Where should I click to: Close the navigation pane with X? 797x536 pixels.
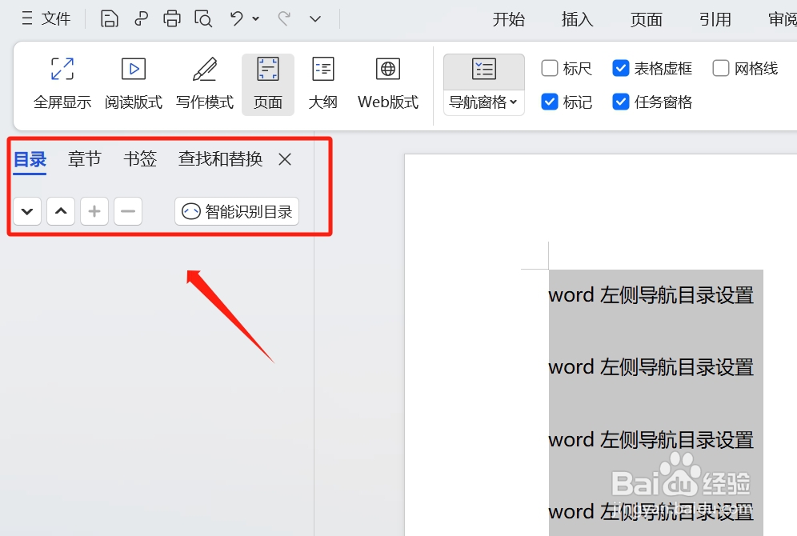click(285, 159)
